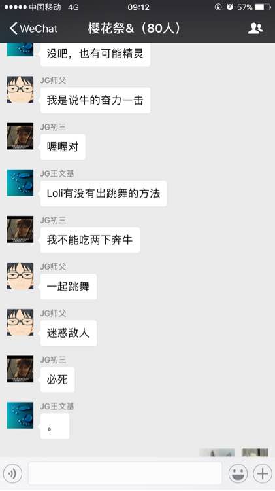The height and width of the screenshot is (491, 275).
Task: Tap the message bubble 我不能吃两下奔牛
Action: (89, 240)
